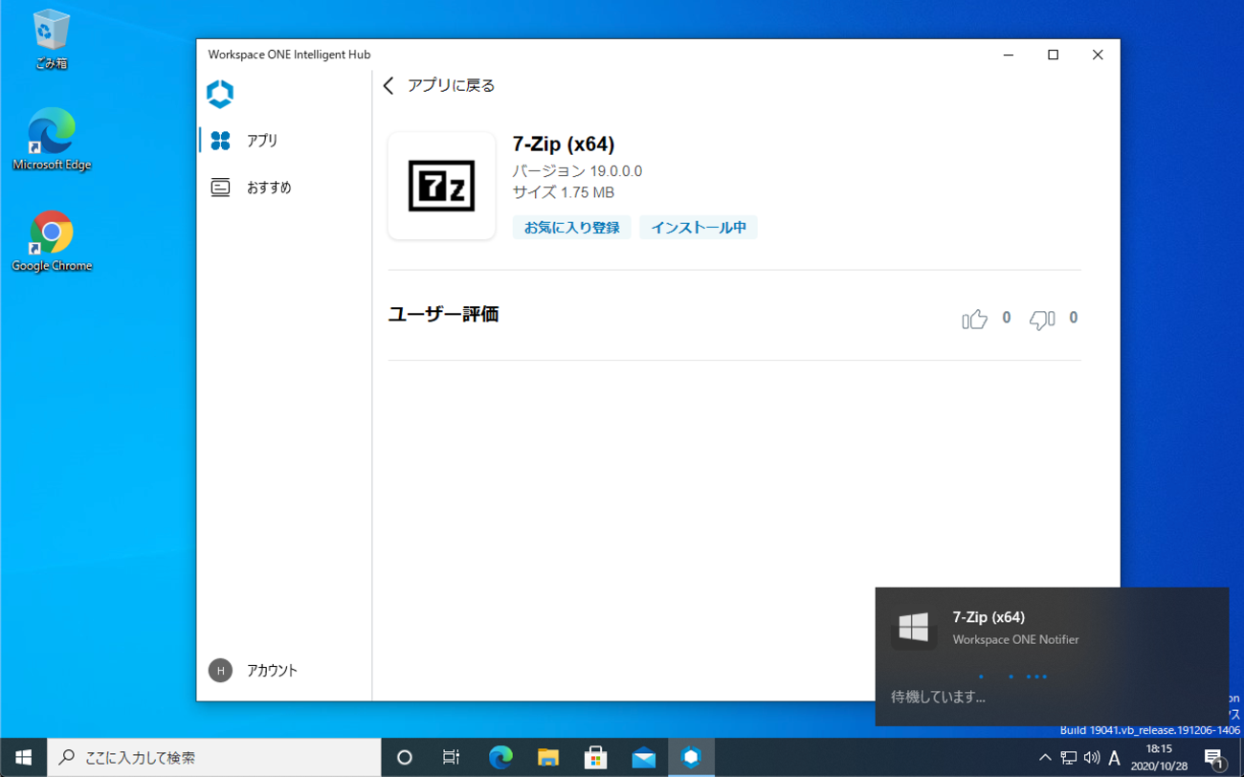
Task: Open Microsoft Store from the taskbar
Action: click(596, 757)
